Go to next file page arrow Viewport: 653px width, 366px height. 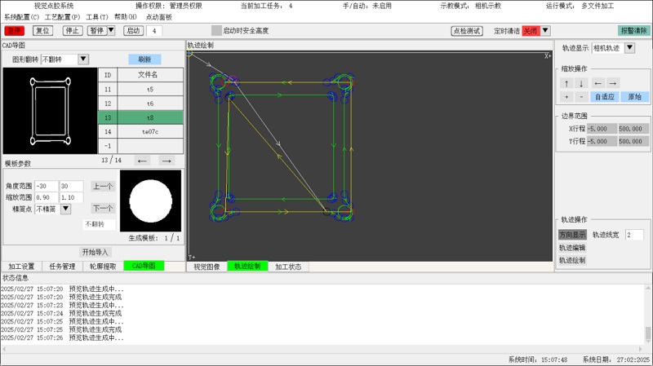(167, 161)
